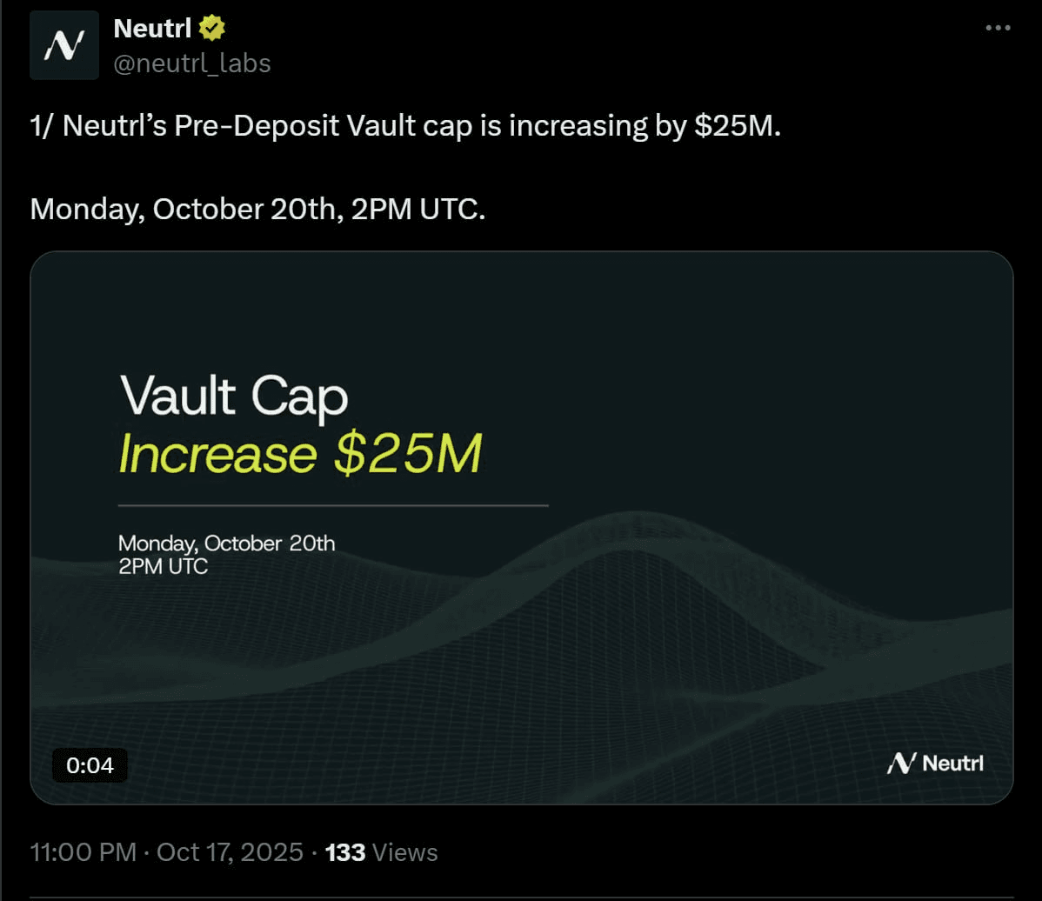
Task: Open the @neutrl_labs handle link
Action: click(x=192, y=63)
